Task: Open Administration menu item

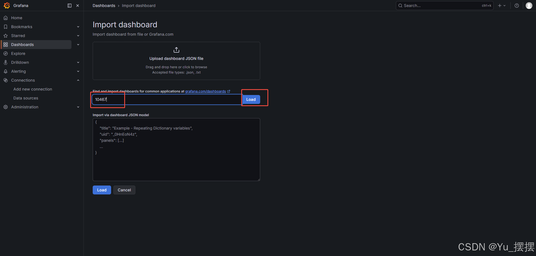Action: tap(25, 107)
